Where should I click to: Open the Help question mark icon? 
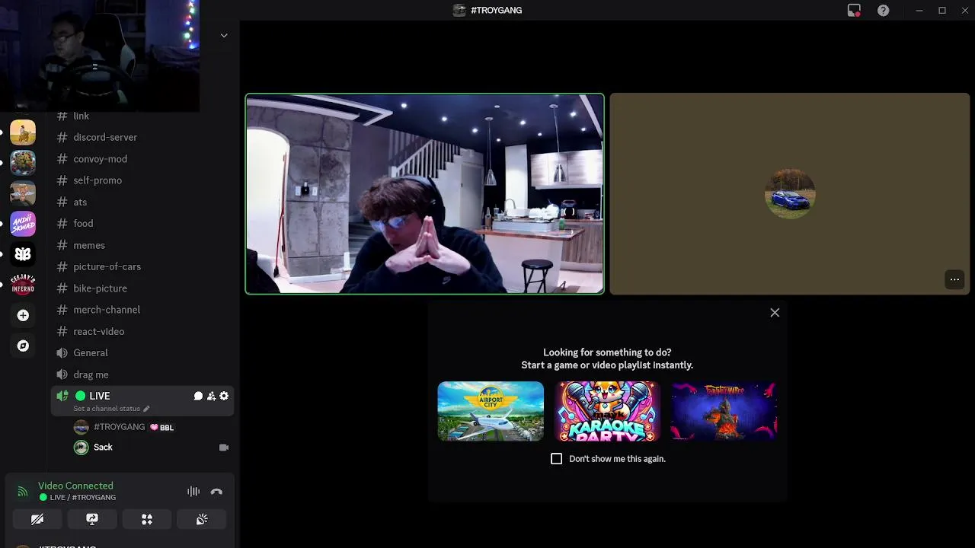pos(883,10)
